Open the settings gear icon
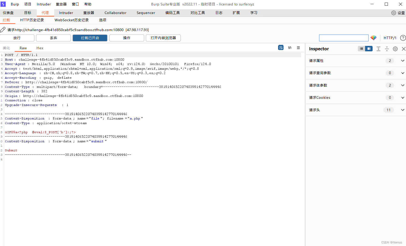 click(x=394, y=13)
